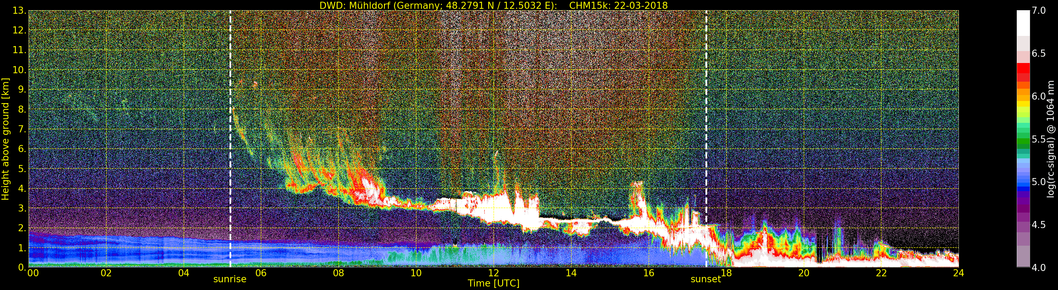Image resolution: width=1058 pixels, height=290 pixels.
Task: Click the colorbar tick label '6.0'
Action: [x=1039, y=96]
